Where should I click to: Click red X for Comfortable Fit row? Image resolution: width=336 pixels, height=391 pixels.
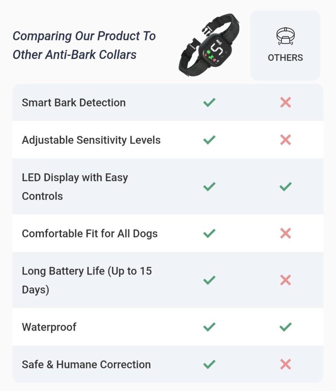pyautogui.click(x=285, y=233)
